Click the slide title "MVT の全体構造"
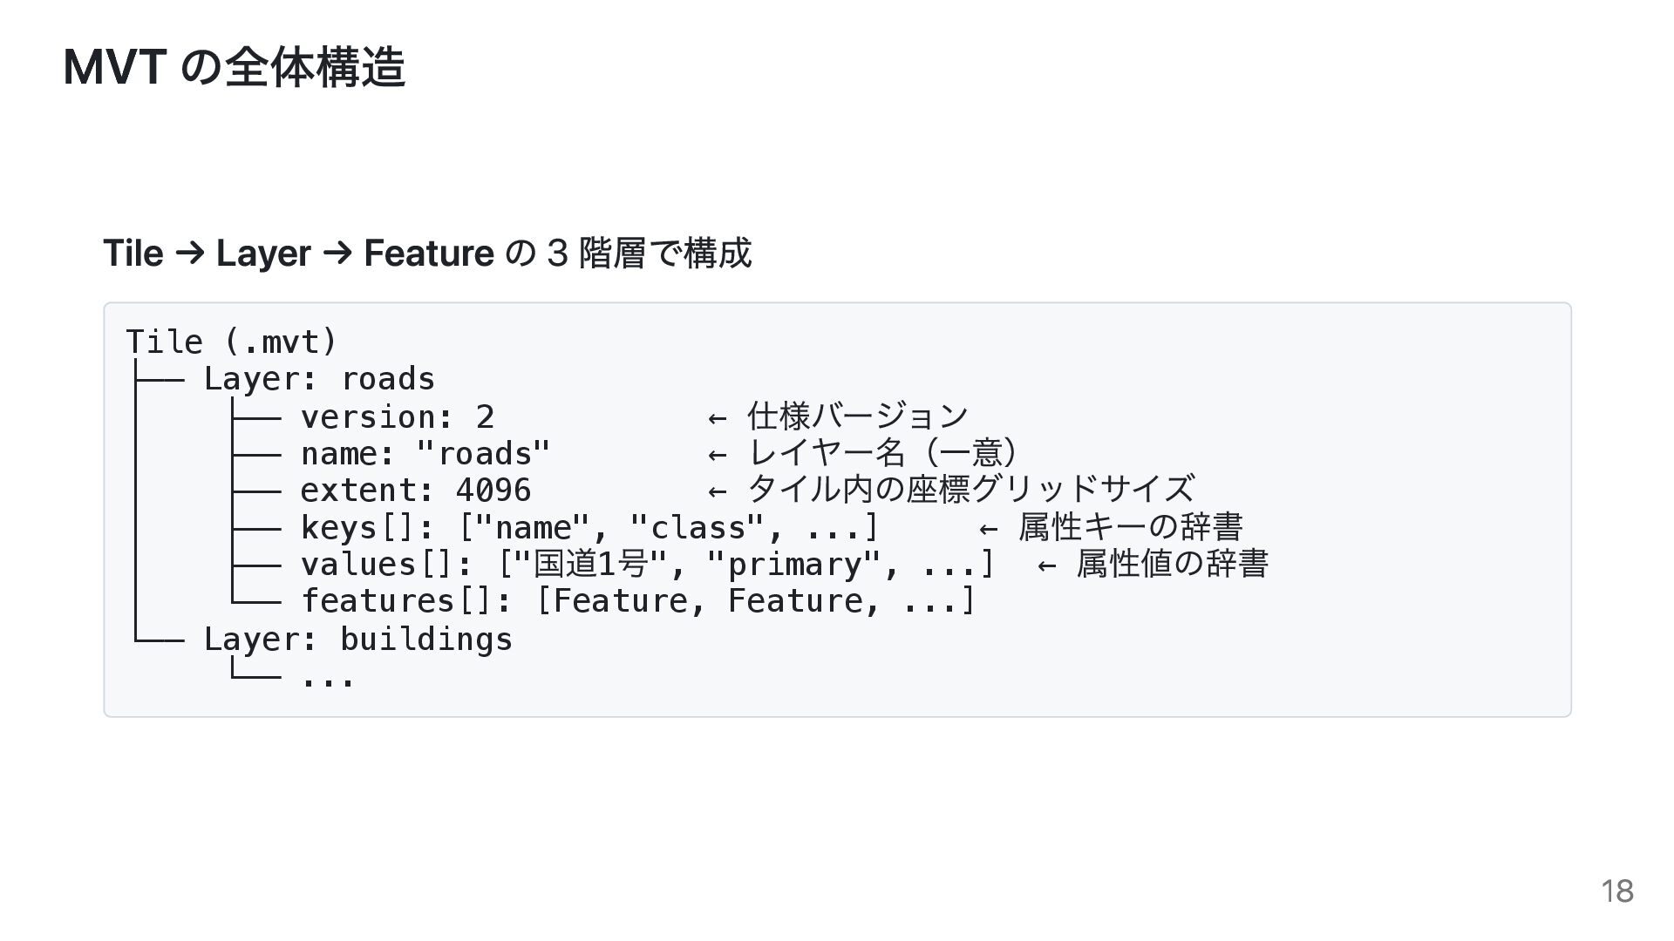 click(x=234, y=67)
